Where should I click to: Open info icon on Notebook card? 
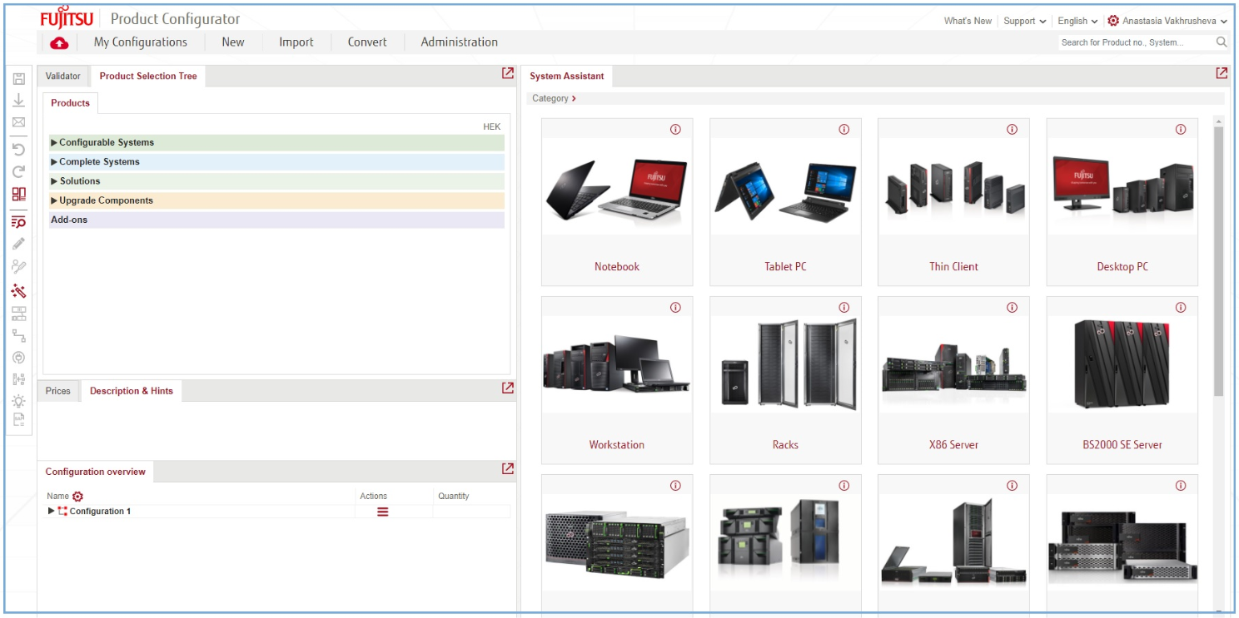coord(675,129)
